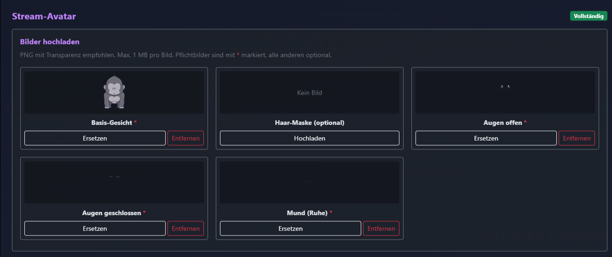The width and height of the screenshot is (612, 257).
Task: Click the Vollständig status badge
Action: [589, 16]
